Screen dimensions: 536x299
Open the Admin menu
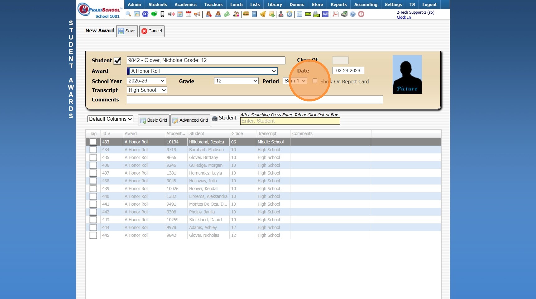click(134, 4)
